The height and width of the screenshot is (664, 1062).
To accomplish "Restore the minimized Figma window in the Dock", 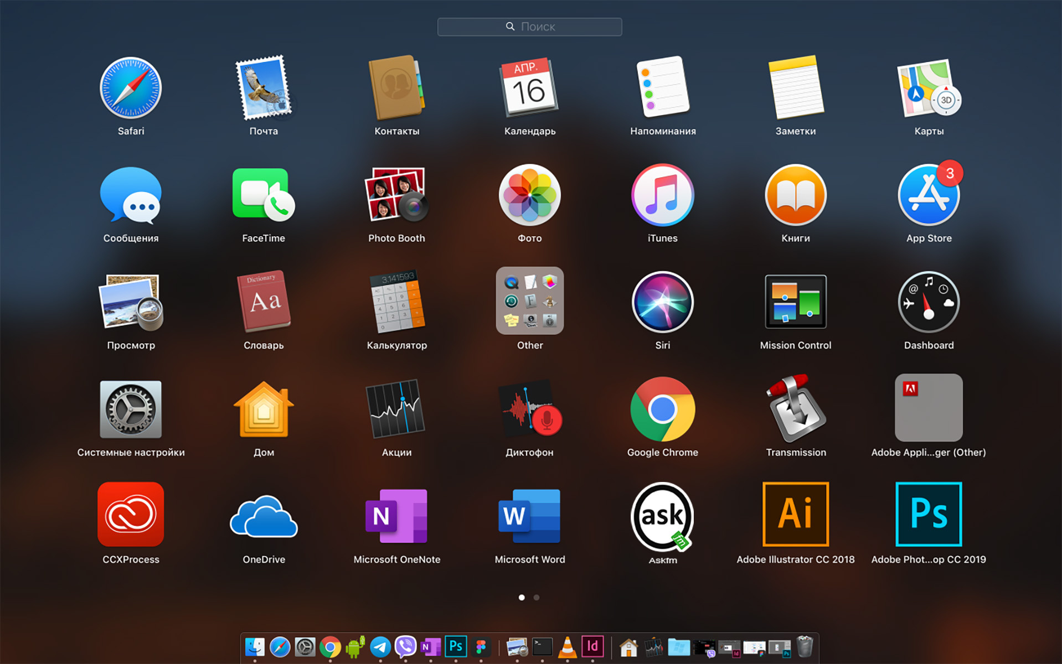I will (x=755, y=648).
